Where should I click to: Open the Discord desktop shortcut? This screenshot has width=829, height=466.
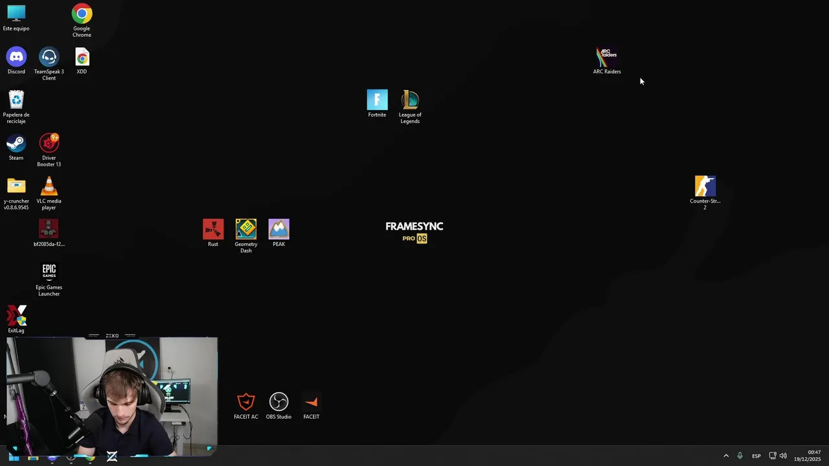16,61
